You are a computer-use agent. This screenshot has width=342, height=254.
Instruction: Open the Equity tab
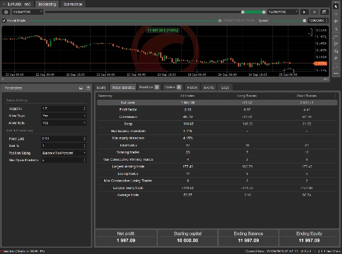point(101,87)
